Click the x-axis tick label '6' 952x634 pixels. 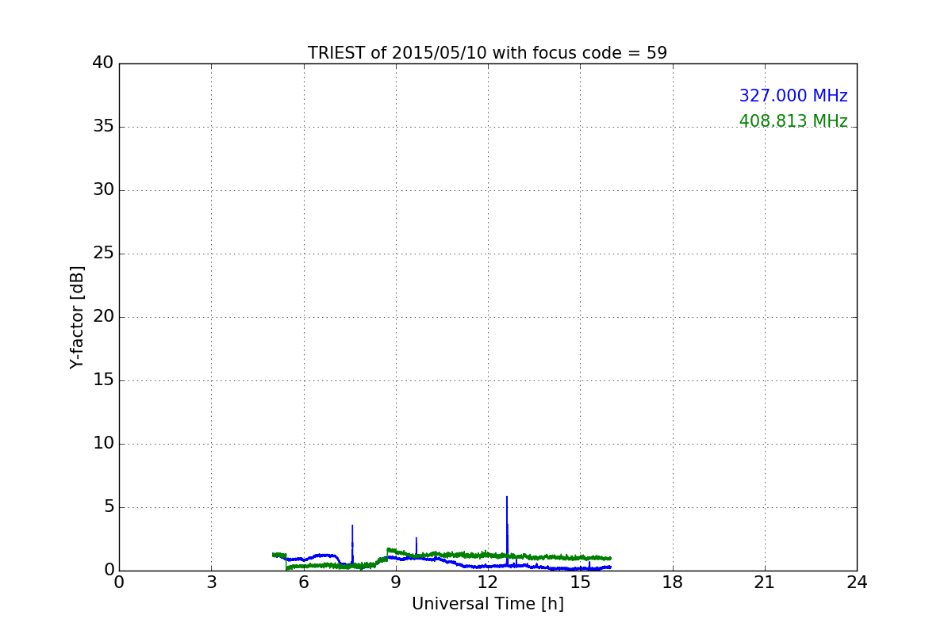304,582
